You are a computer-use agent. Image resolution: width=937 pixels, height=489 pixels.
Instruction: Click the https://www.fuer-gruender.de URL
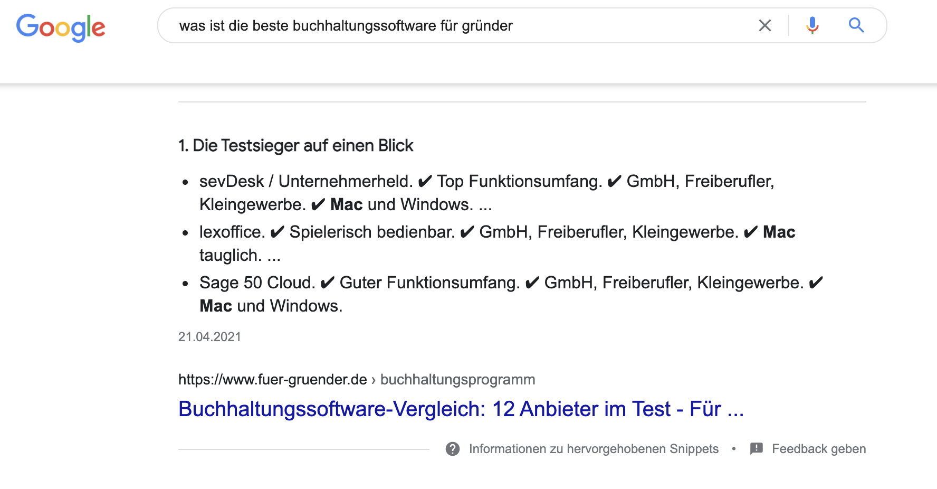(x=272, y=380)
